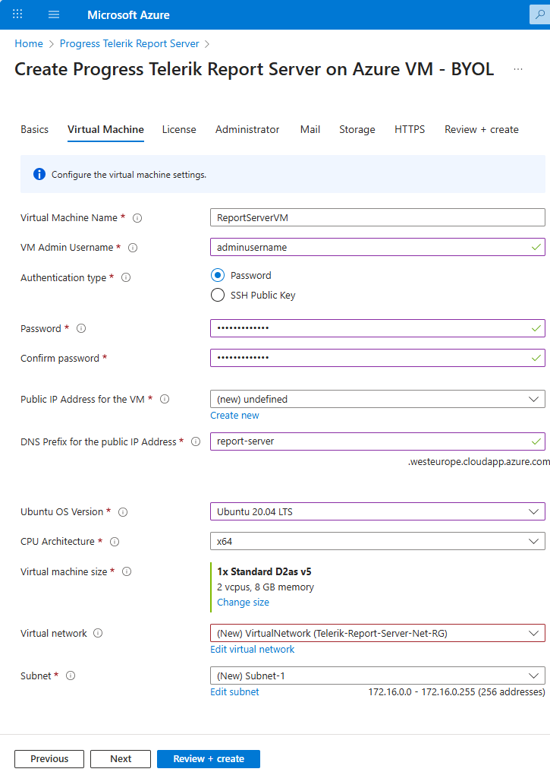Open the Azure portal menu (hamburger icon)
Image resolution: width=550 pixels, height=772 pixels.
[x=53, y=14]
